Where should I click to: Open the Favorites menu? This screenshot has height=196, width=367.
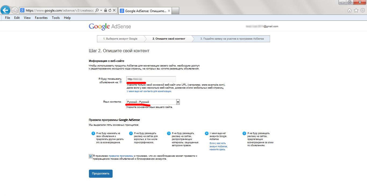(x=41, y=18)
